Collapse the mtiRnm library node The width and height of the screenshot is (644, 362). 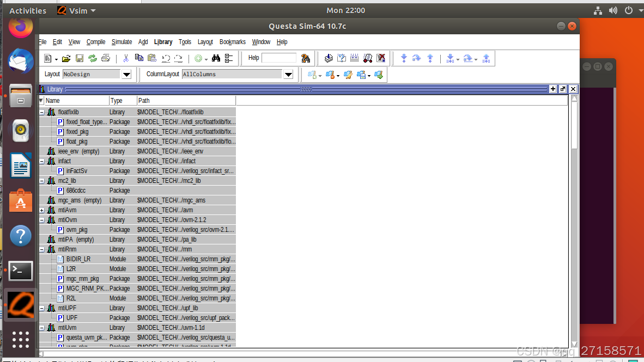coord(42,249)
